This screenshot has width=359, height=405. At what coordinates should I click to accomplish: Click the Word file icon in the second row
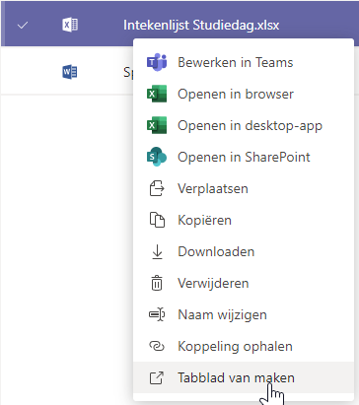point(70,72)
